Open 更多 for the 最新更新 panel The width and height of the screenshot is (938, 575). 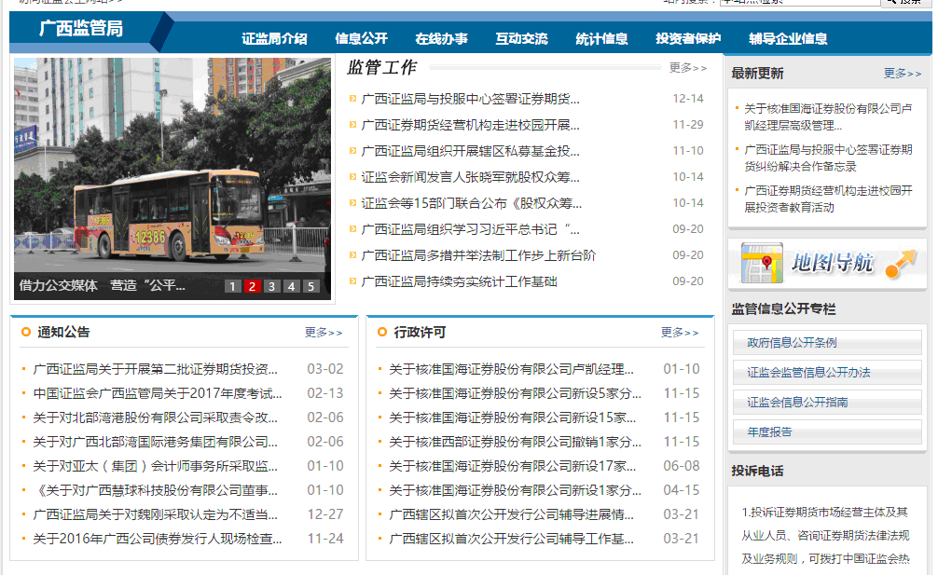coord(902,74)
